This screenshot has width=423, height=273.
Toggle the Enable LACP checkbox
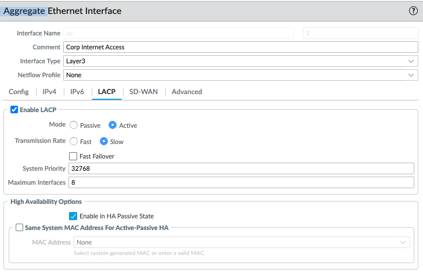[x=15, y=109]
